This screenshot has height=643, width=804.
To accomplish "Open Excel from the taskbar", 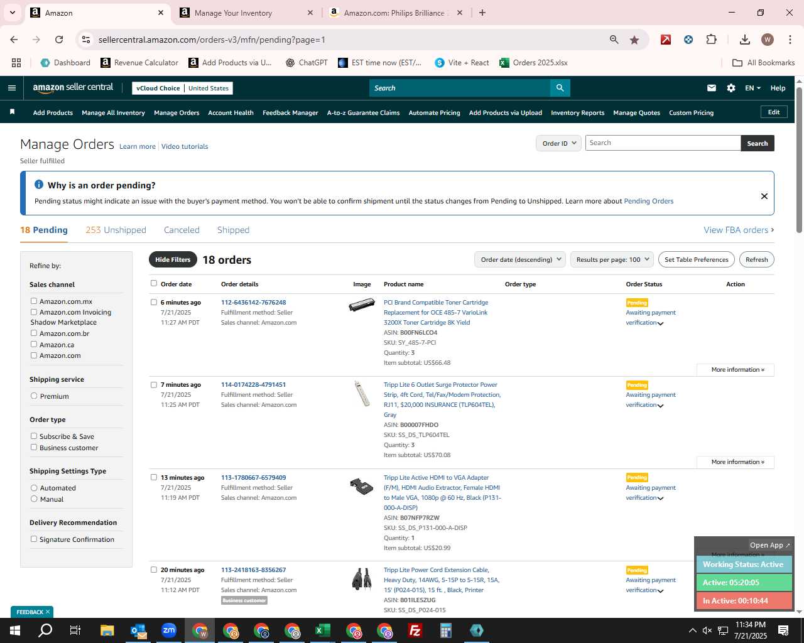I will [x=323, y=630].
